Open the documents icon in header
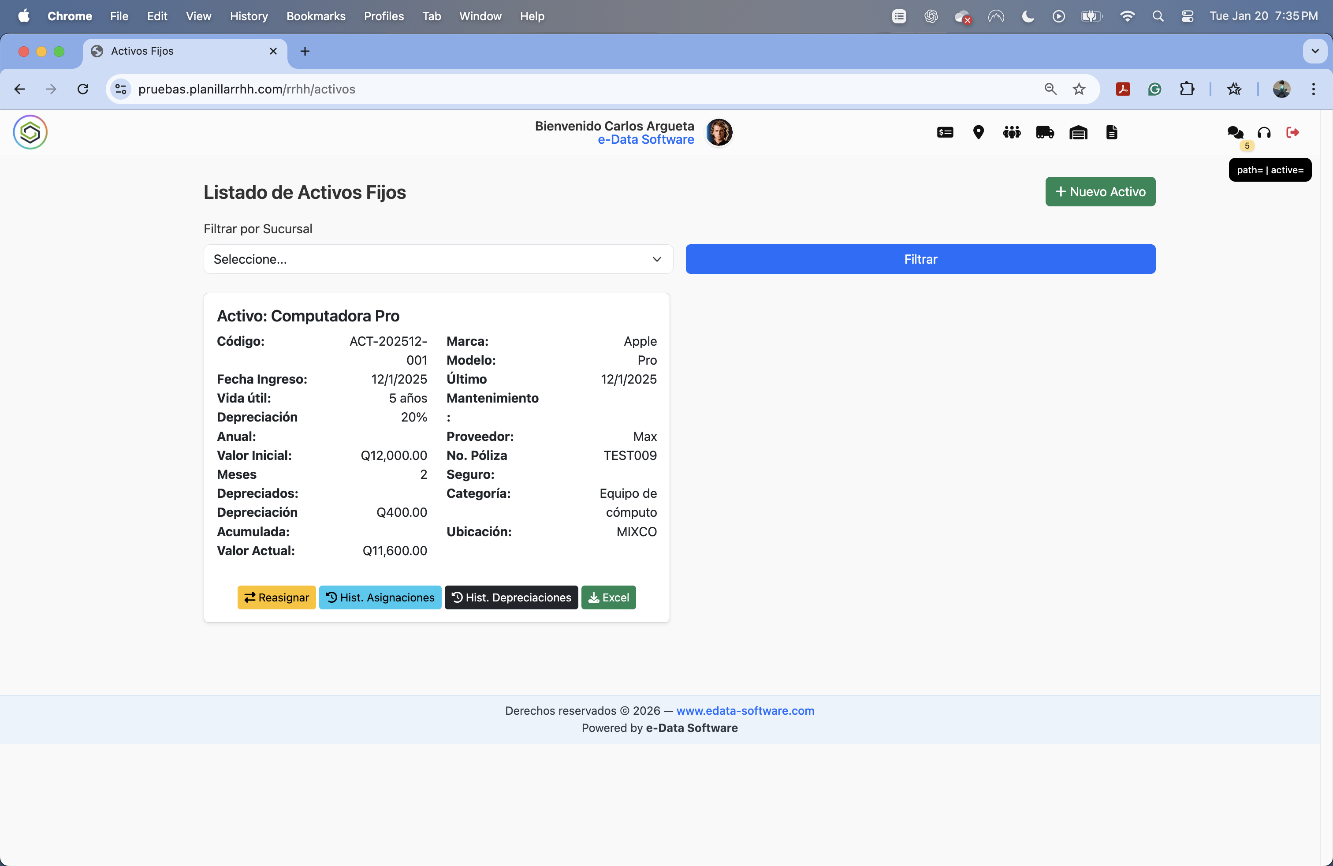Viewport: 1333px width, 866px height. (1112, 132)
